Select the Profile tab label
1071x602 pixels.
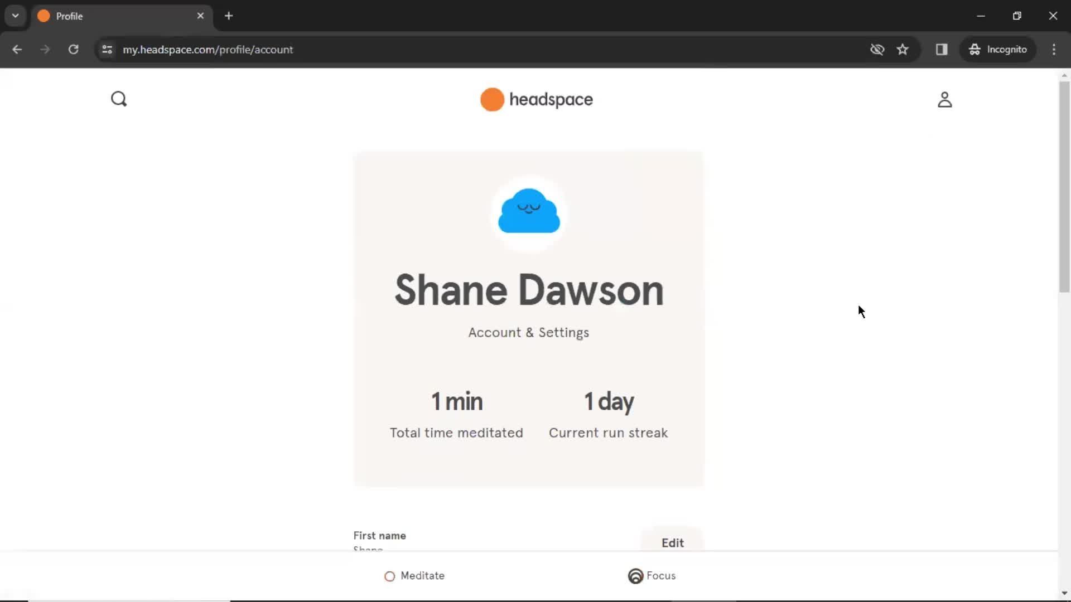[x=70, y=16]
